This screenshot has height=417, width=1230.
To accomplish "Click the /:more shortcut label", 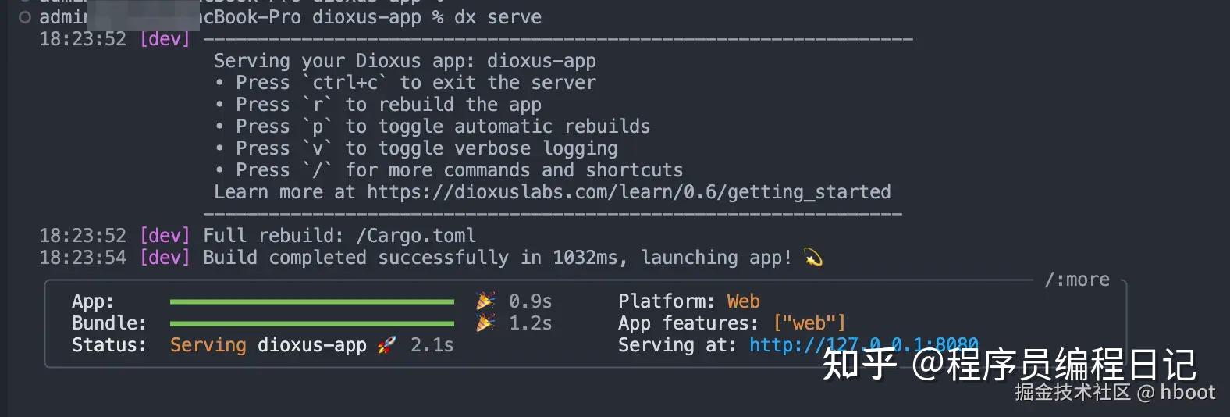I will (1077, 280).
